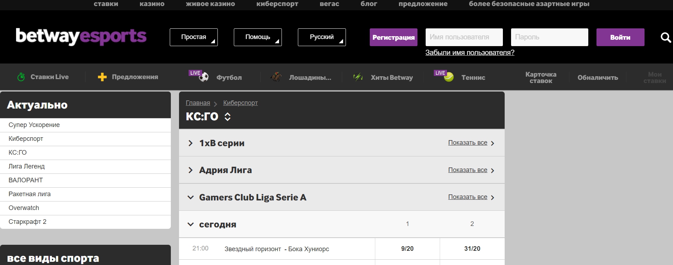Click the Теннис tennis ball icon
673x265 pixels.
[449, 77]
